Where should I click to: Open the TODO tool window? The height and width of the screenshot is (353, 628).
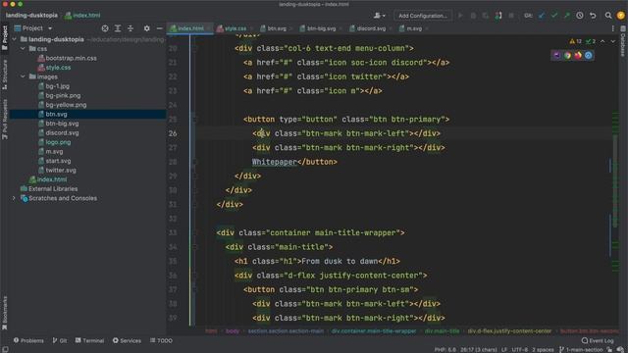(x=161, y=340)
